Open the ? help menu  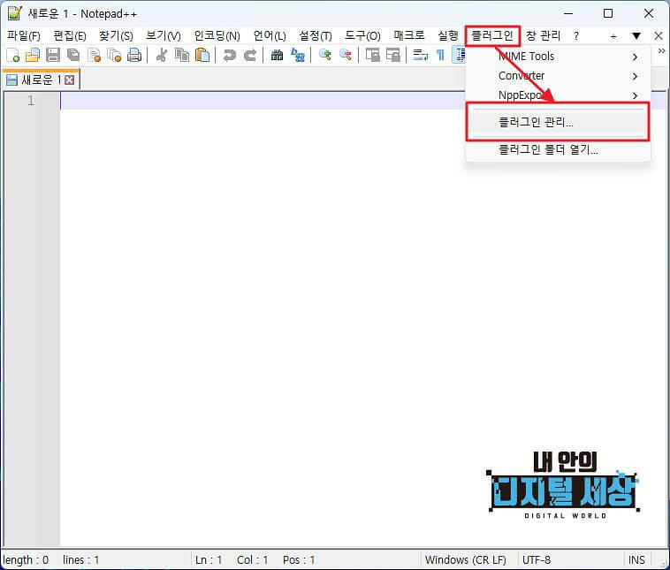[576, 36]
